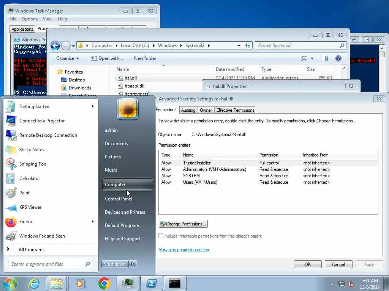Viewport: 389px width, 291px height.
Task: Open Task Manager View menu
Action: 47,19
